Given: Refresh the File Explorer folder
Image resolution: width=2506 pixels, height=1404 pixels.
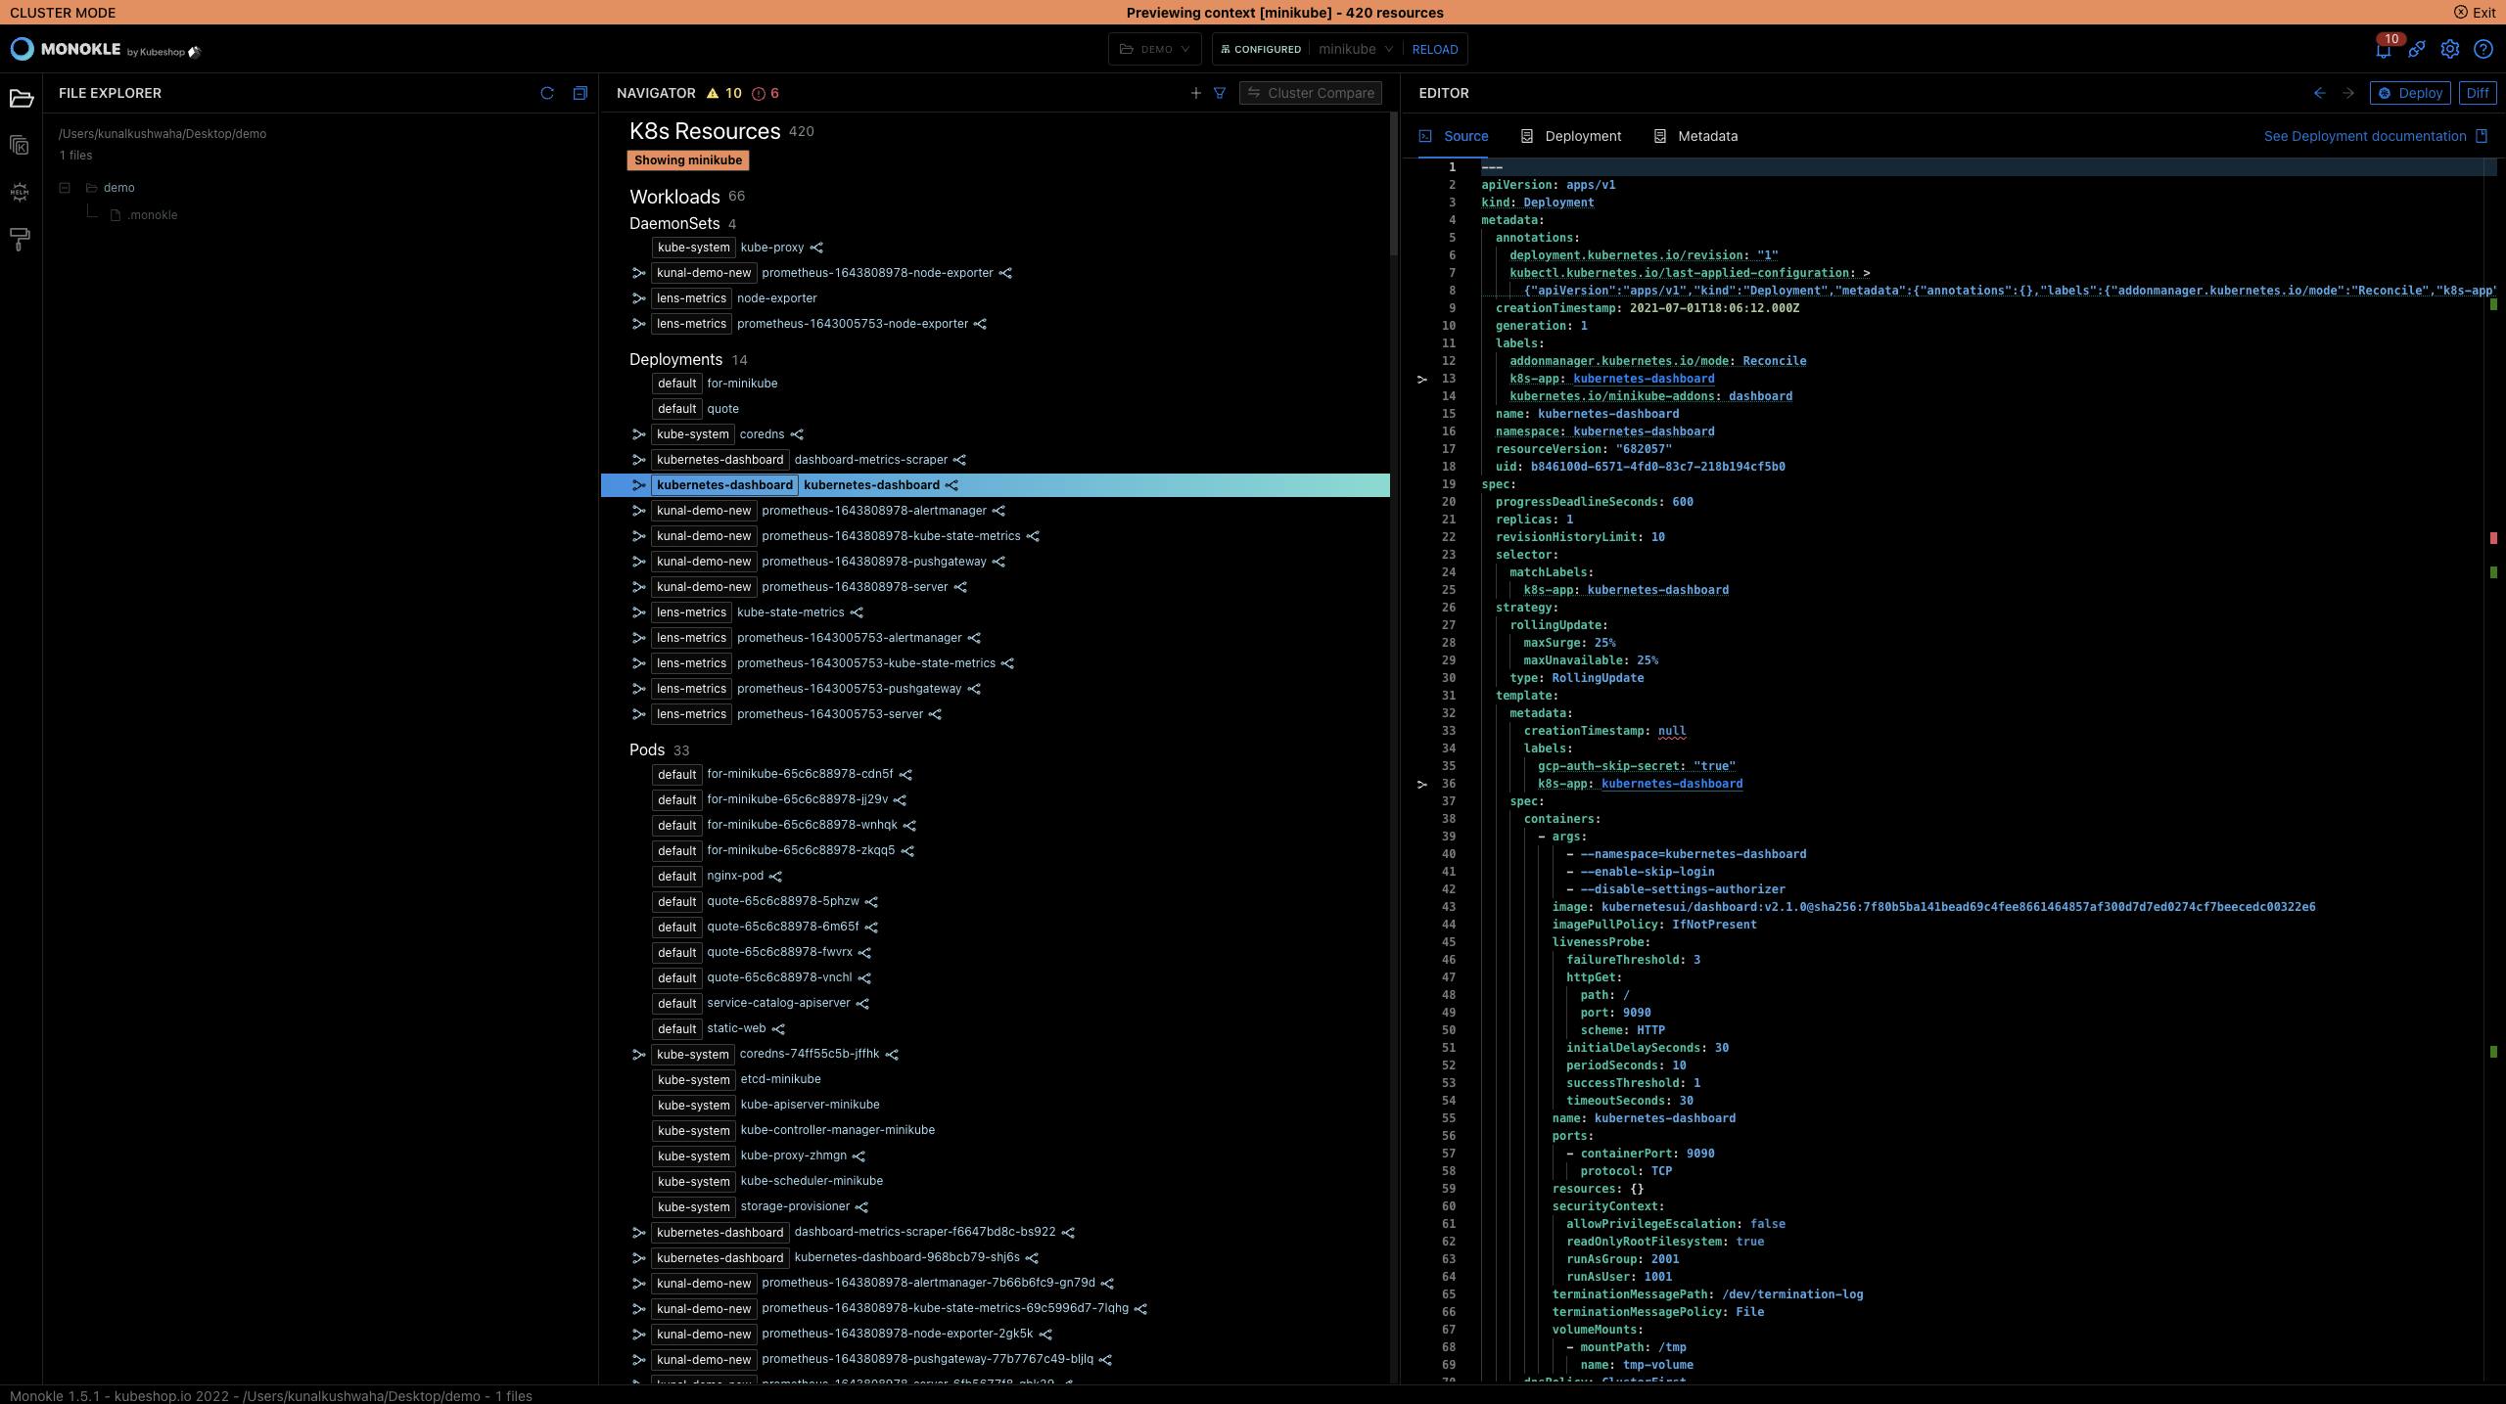Looking at the screenshot, I should [x=547, y=93].
